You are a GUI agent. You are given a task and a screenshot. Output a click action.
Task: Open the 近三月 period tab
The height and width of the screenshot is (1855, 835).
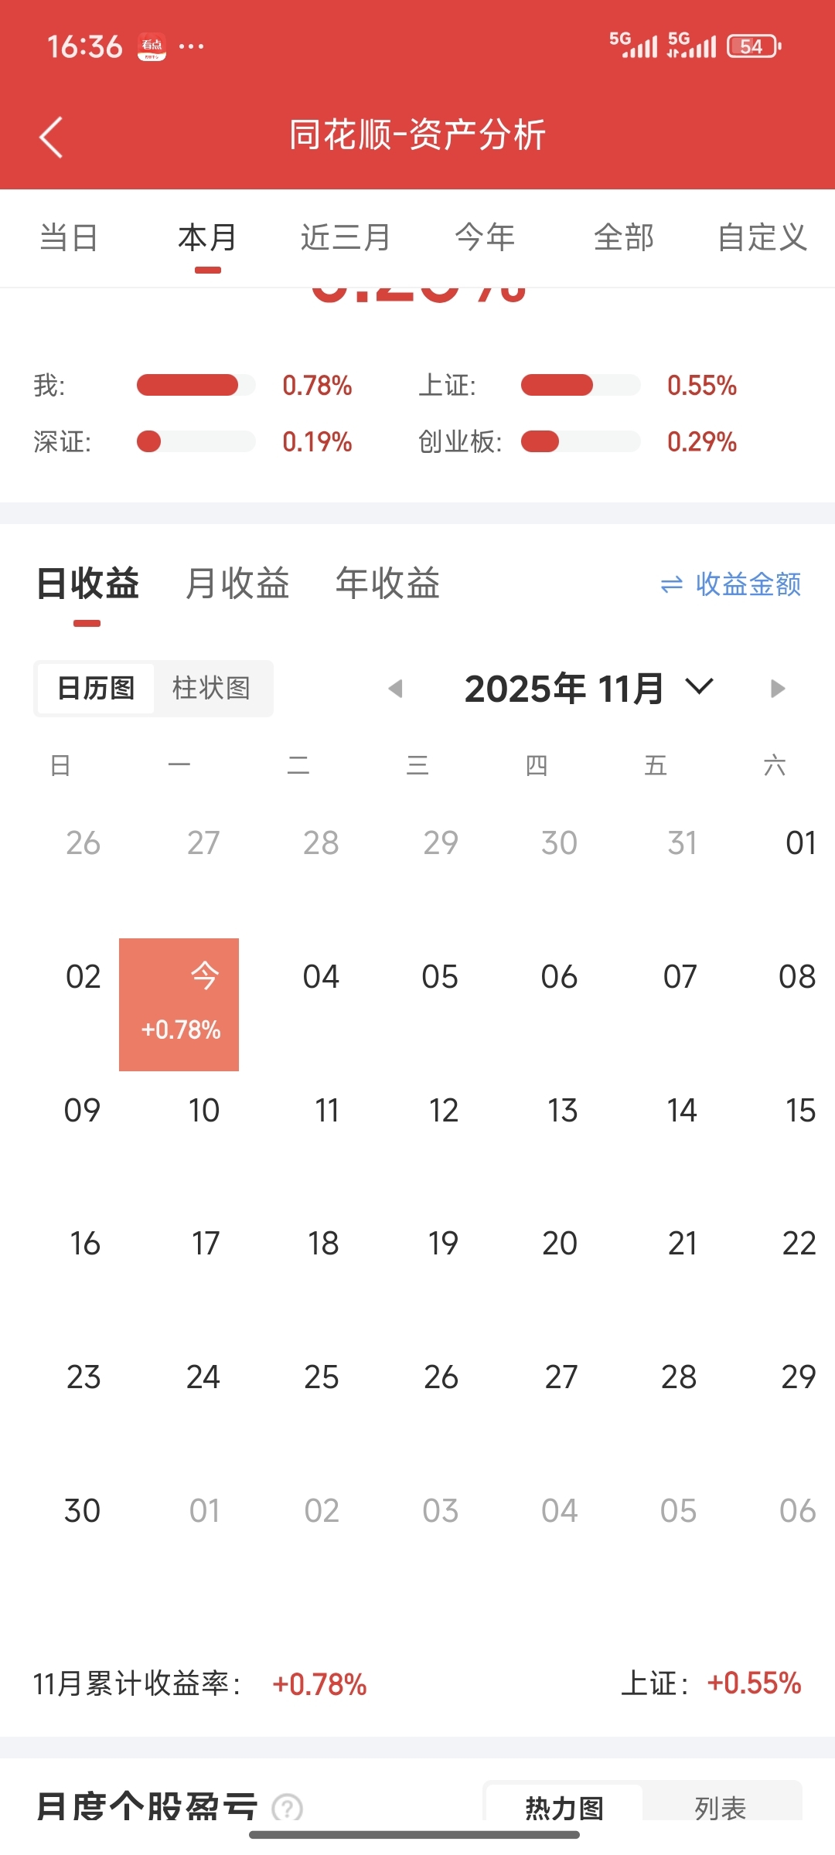[x=346, y=237]
